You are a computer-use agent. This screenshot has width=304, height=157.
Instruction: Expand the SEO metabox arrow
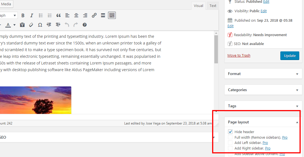coord(214,138)
